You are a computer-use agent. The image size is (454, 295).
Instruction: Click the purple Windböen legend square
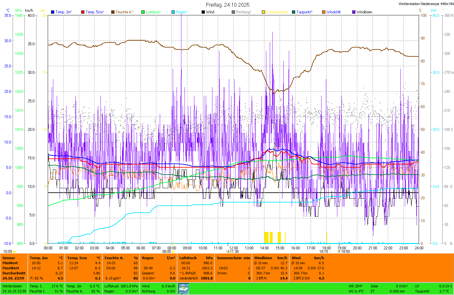(x=354, y=12)
